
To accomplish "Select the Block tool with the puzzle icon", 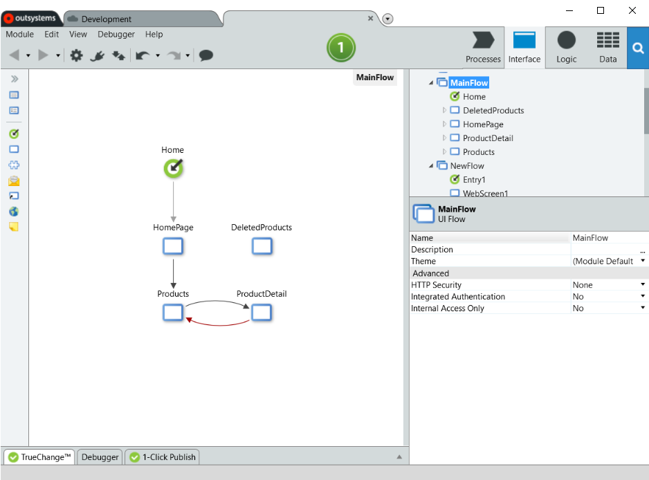I will 13,165.
